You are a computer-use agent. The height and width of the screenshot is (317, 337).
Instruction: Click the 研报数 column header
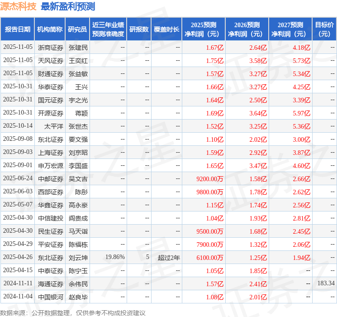pos(139,29)
